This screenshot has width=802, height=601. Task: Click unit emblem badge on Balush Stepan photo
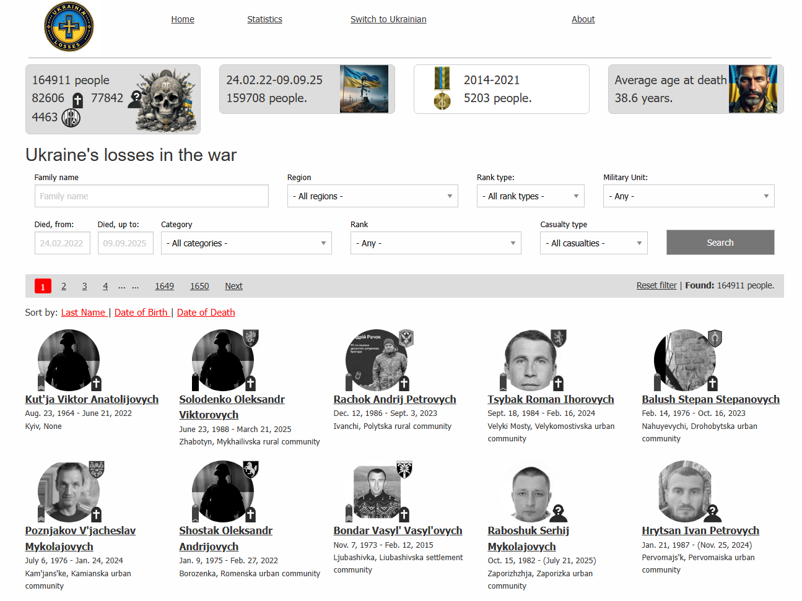[715, 338]
